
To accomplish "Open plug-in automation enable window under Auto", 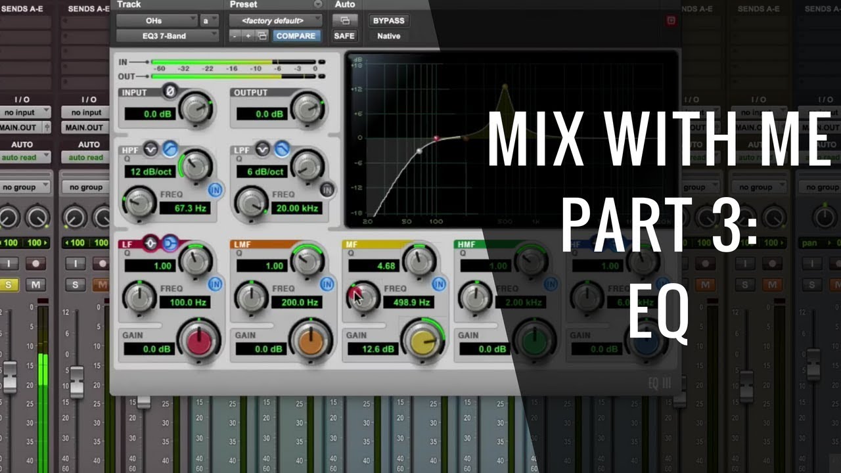I will (344, 20).
